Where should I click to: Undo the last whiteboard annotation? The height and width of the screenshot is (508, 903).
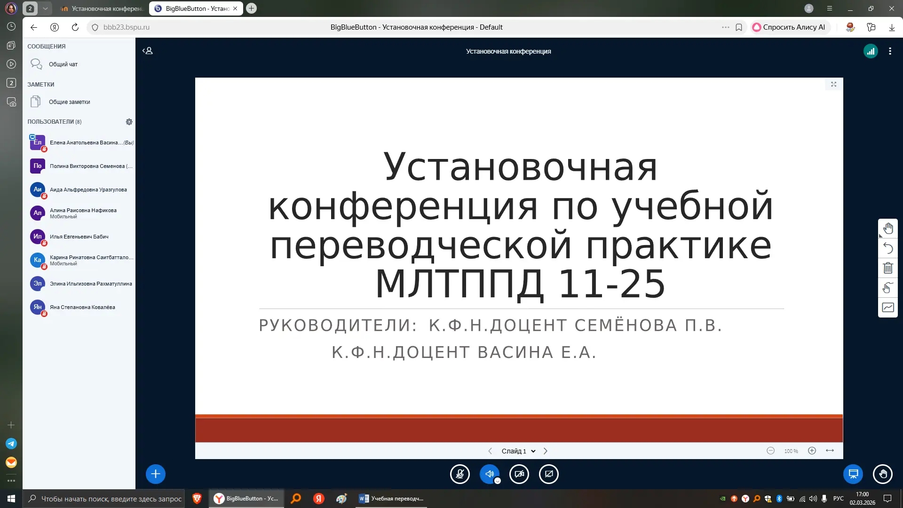point(888,248)
